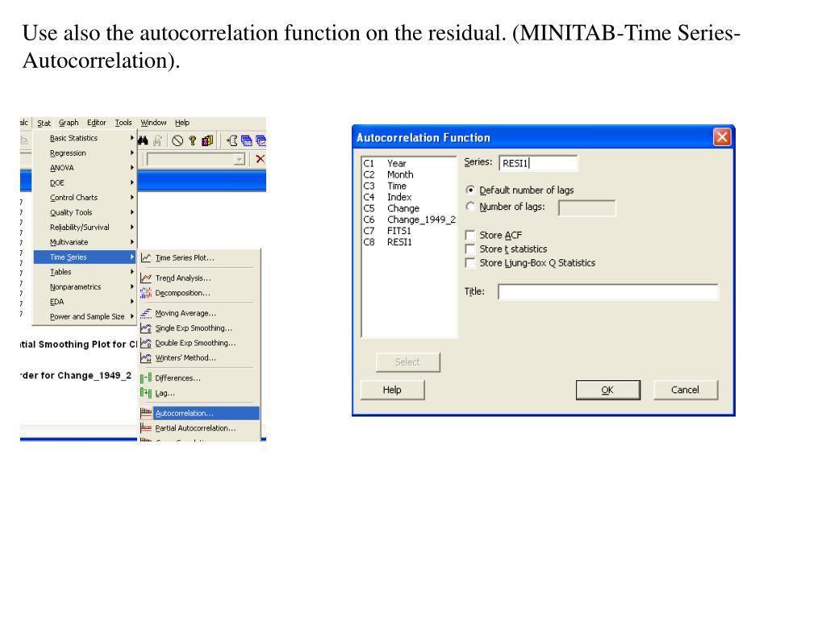Click the Title input field
Image resolution: width=826 pixels, height=620 pixels.
[x=608, y=291]
